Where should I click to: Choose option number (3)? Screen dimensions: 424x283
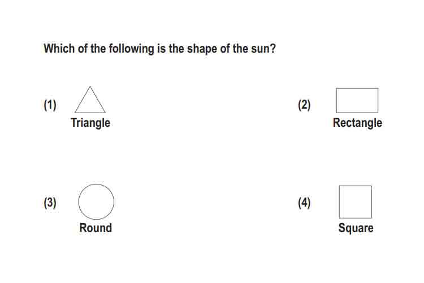tap(50, 203)
